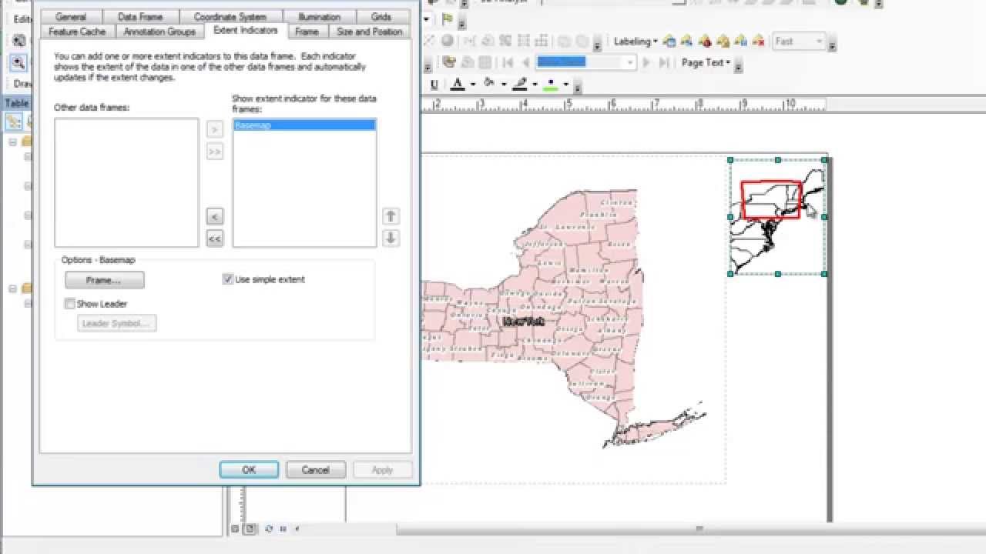Image resolution: width=986 pixels, height=554 pixels.
Task: Switch to the Annotation Groups tab
Action: 159,32
